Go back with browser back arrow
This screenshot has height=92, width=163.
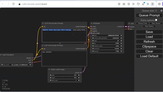(3, 4)
